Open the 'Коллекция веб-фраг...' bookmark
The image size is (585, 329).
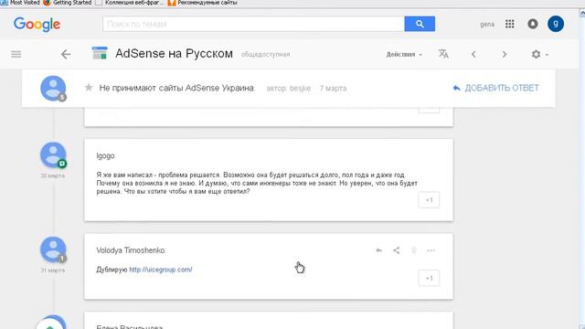point(130,3)
